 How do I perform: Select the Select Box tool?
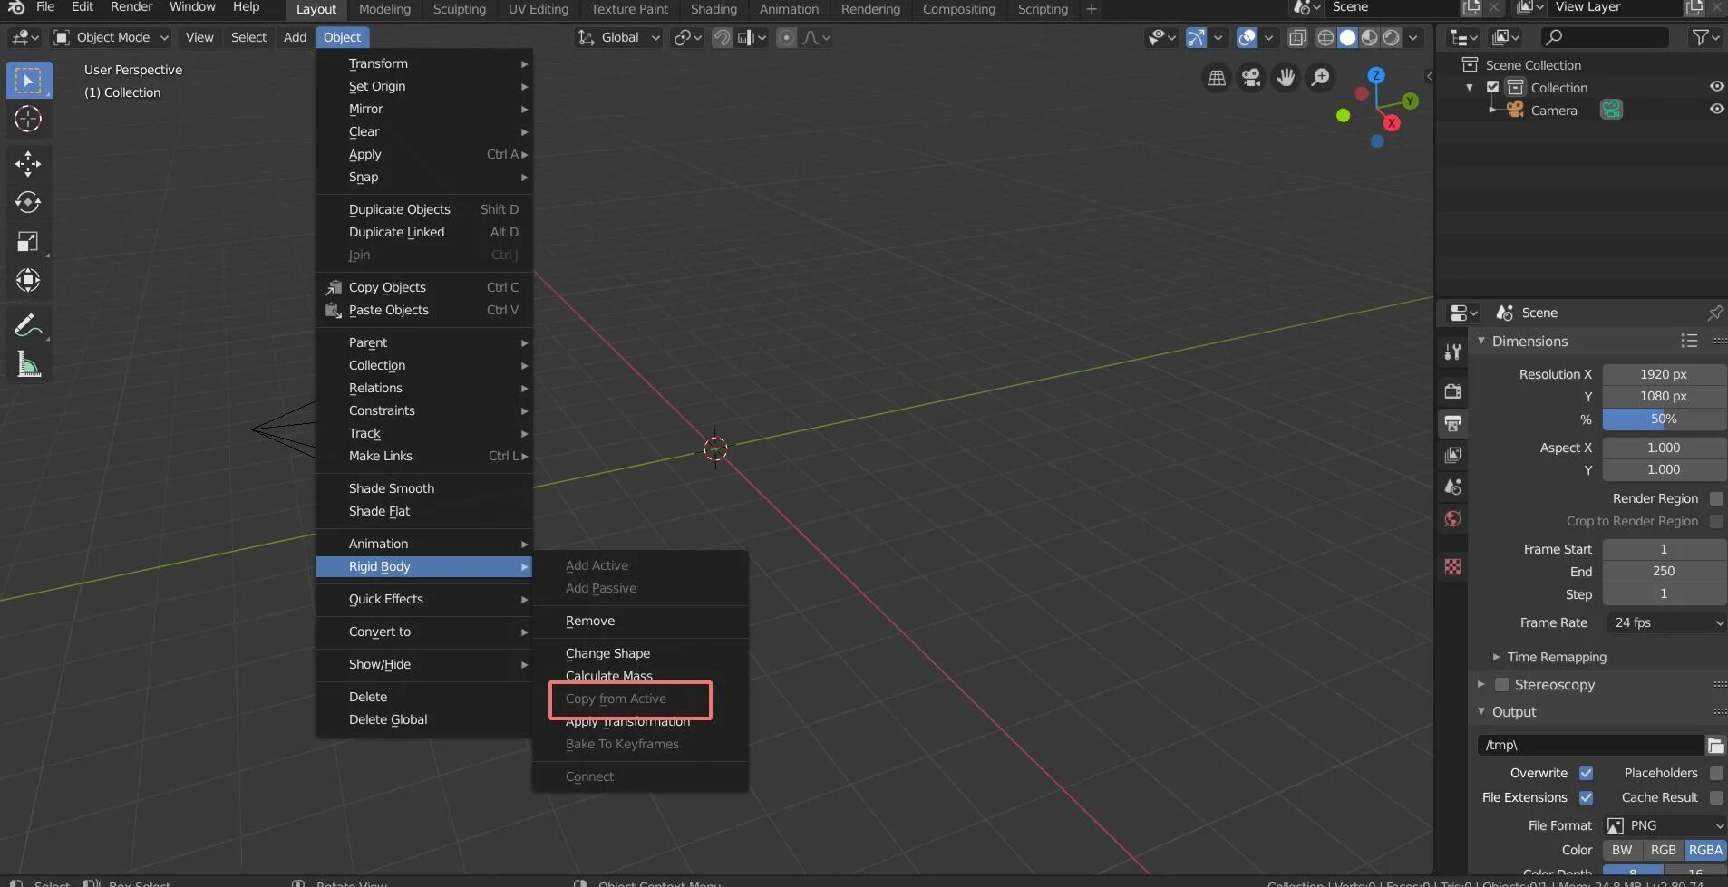pyautogui.click(x=28, y=81)
